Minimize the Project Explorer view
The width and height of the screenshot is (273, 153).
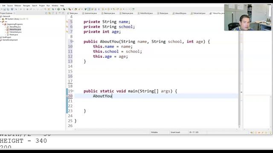(60, 13)
